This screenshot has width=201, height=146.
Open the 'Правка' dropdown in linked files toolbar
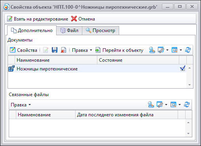click(x=21, y=105)
